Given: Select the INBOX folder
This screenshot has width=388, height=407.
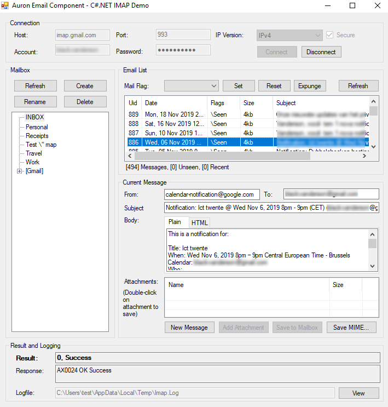Looking at the screenshot, I should (x=34, y=117).
